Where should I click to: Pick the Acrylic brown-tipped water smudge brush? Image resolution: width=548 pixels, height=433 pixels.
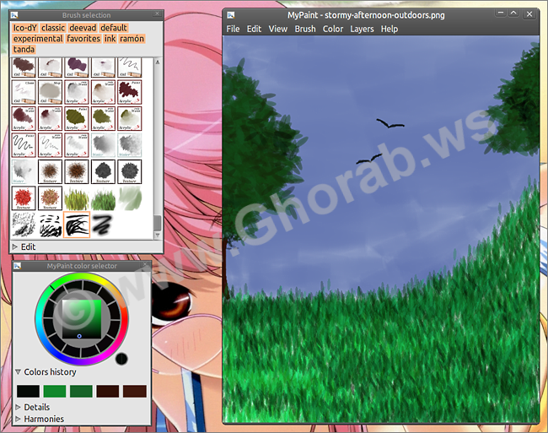103,92
